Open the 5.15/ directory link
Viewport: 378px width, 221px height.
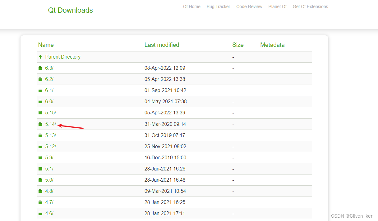pos(51,113)
